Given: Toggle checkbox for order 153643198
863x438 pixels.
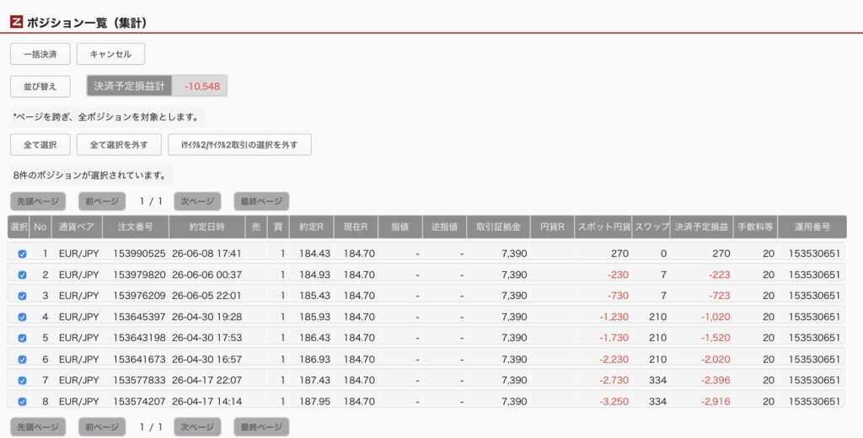Looking at the screenshot, I should coord(22,338).
